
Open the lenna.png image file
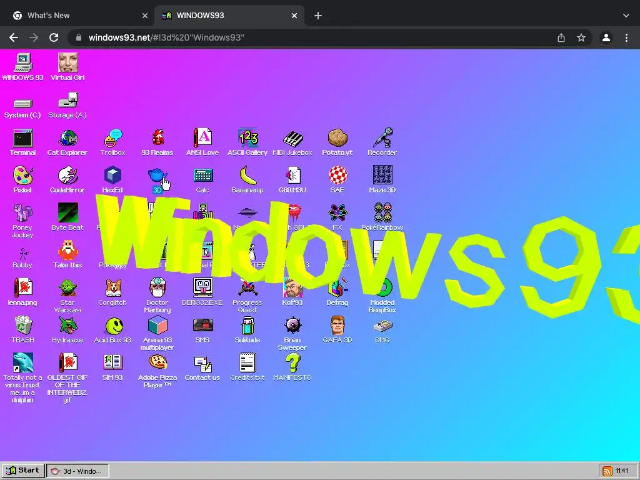(23, 287)
